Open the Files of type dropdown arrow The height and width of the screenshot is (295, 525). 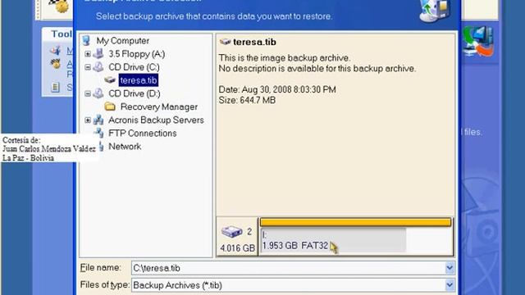[x=450, y=285]
